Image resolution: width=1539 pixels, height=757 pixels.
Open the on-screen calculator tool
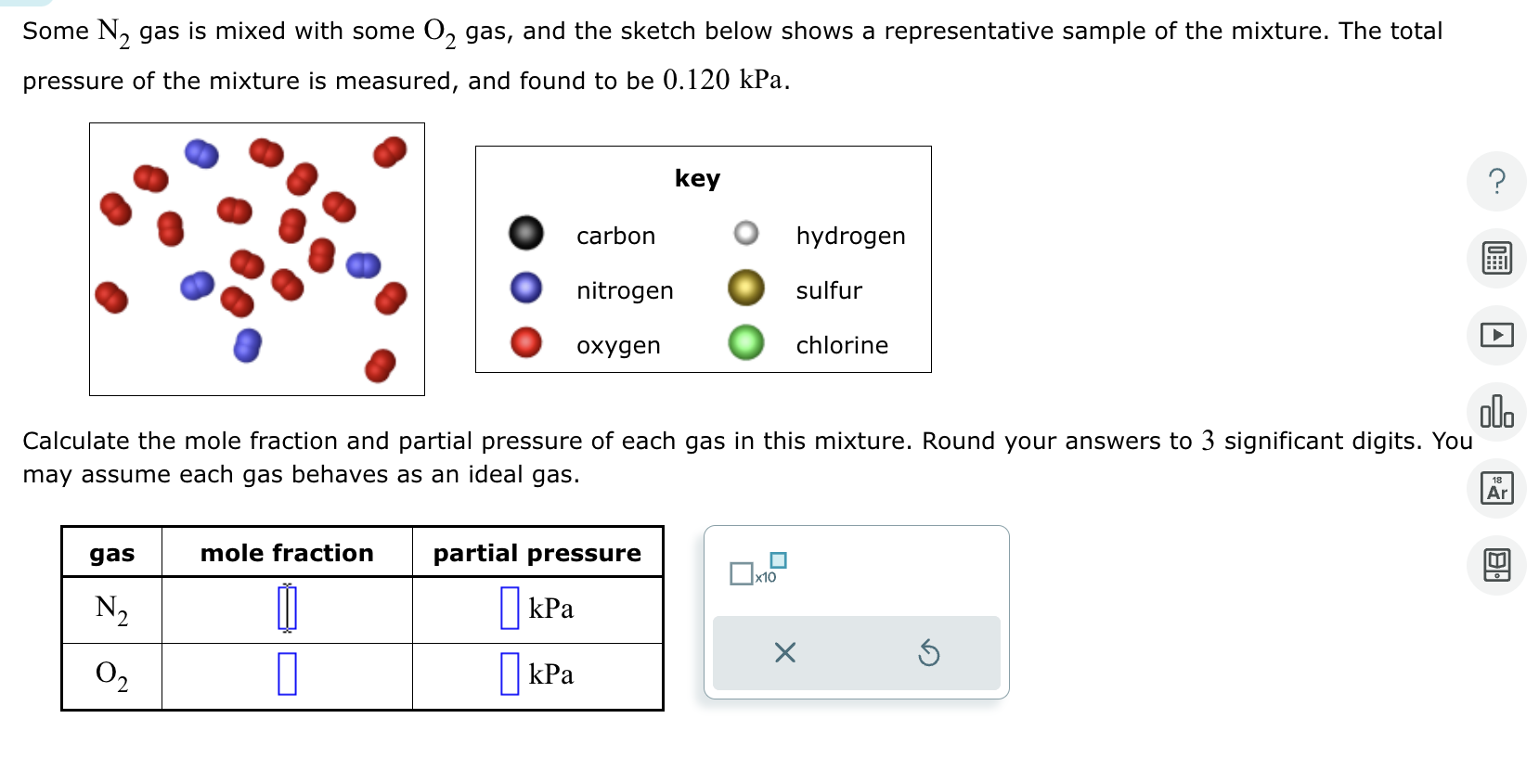(x=1496, y=259)
